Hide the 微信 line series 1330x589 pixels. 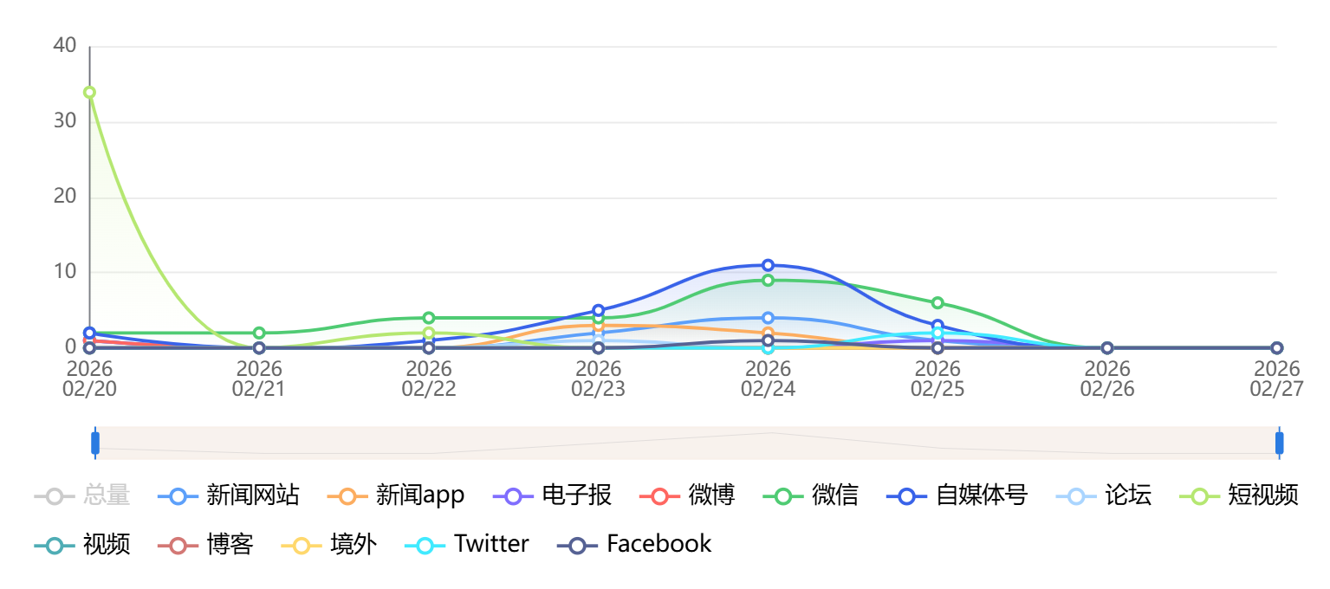[x=810, y=495]
